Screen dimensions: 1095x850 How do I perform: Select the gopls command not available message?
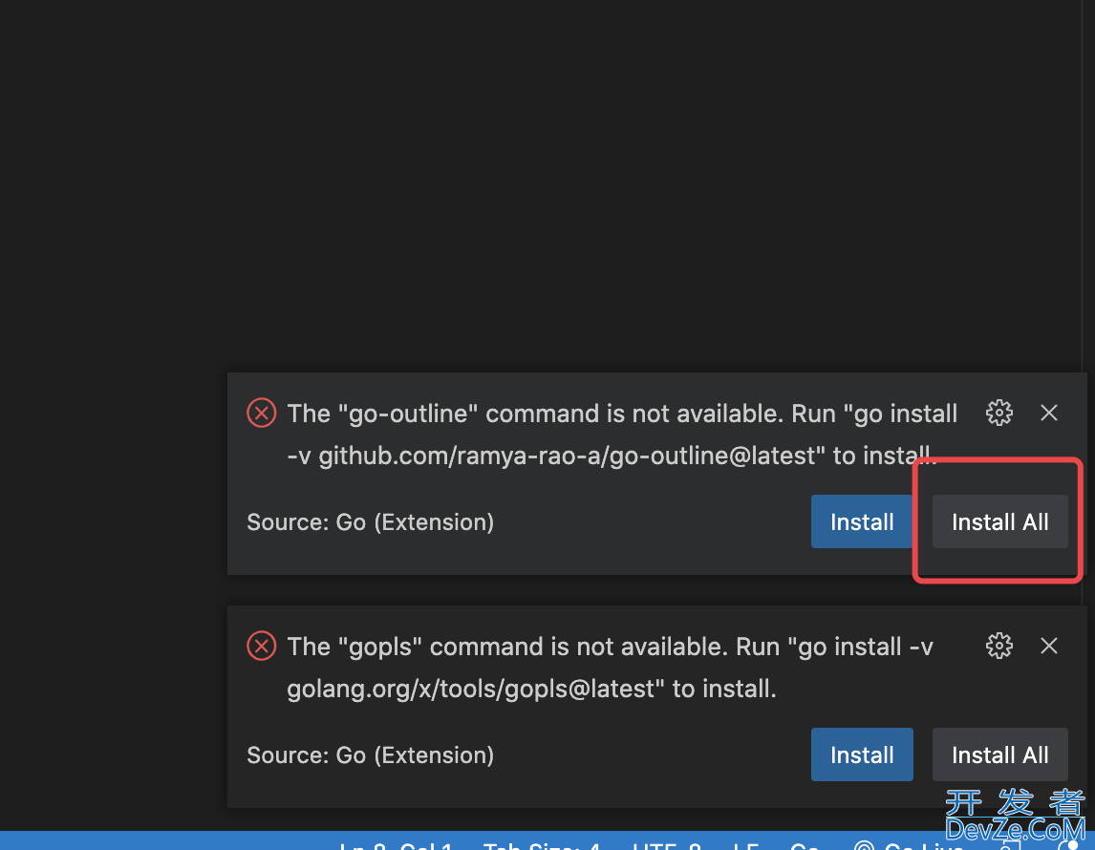click(x=611, y=668)
